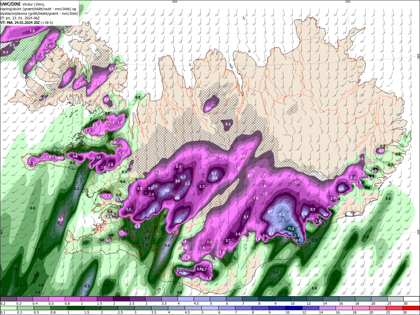Click the 'rigning/skúrir' legend description line
The width and height of the screenshot is (420, 315).
[x=38, y=9]
